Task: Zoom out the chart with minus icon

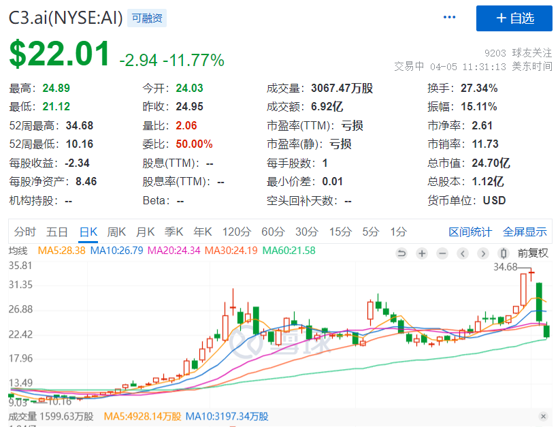Action: (442, 254)
